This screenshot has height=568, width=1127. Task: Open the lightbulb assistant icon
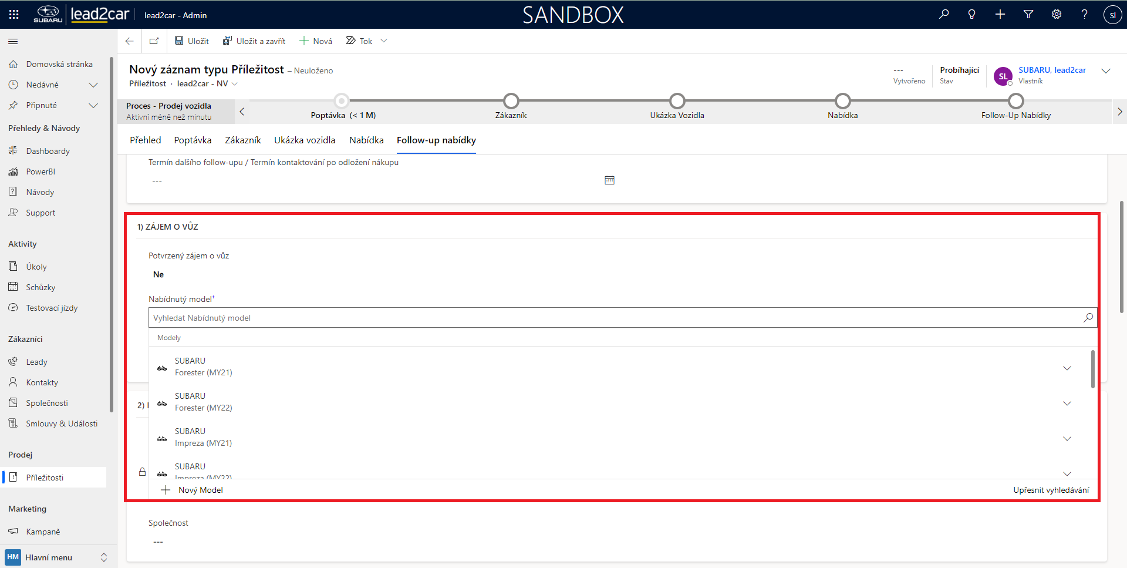(972, 14)
